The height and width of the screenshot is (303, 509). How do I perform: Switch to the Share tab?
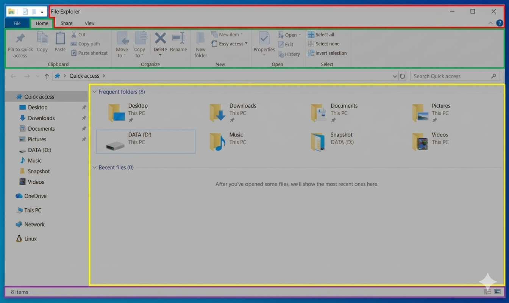(x=66, y=23)
